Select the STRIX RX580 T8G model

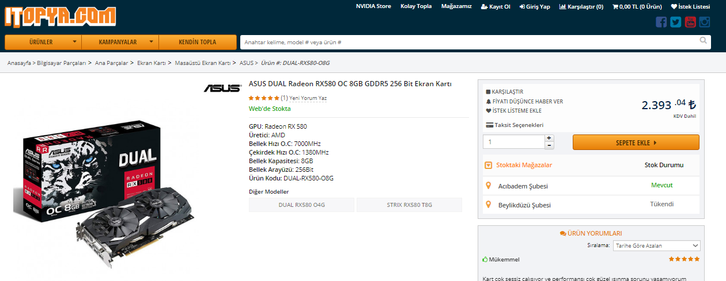pos(409,205)
